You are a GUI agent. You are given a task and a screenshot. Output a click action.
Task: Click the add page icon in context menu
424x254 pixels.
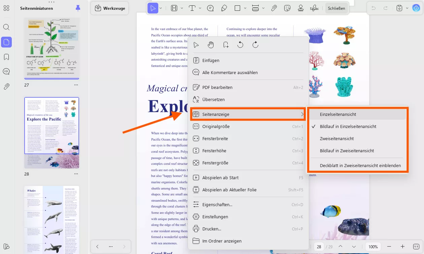click(x=226, y=45)
